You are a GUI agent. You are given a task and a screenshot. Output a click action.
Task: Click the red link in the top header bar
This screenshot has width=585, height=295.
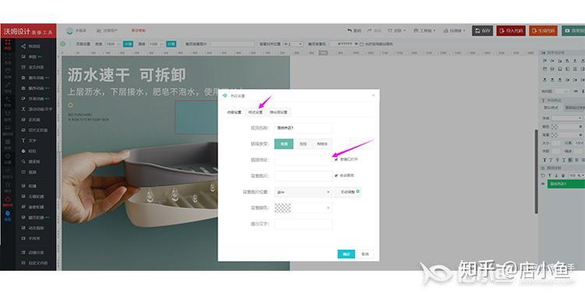point(138,30)
